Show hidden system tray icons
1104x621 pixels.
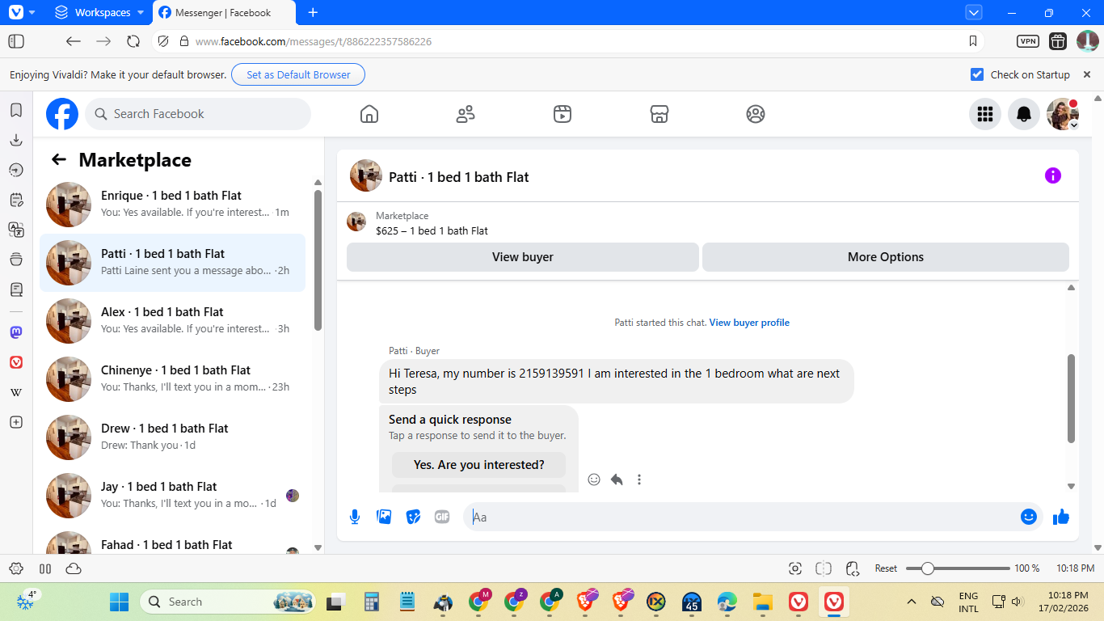[x=912, y=602]
